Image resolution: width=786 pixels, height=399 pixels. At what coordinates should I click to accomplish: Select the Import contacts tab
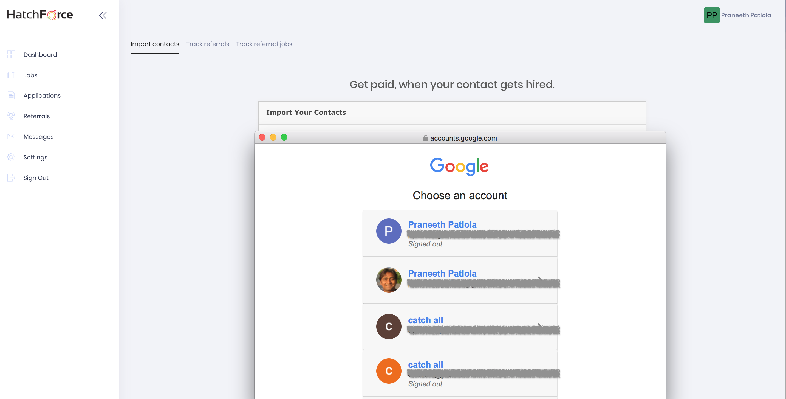coord(155,44)
